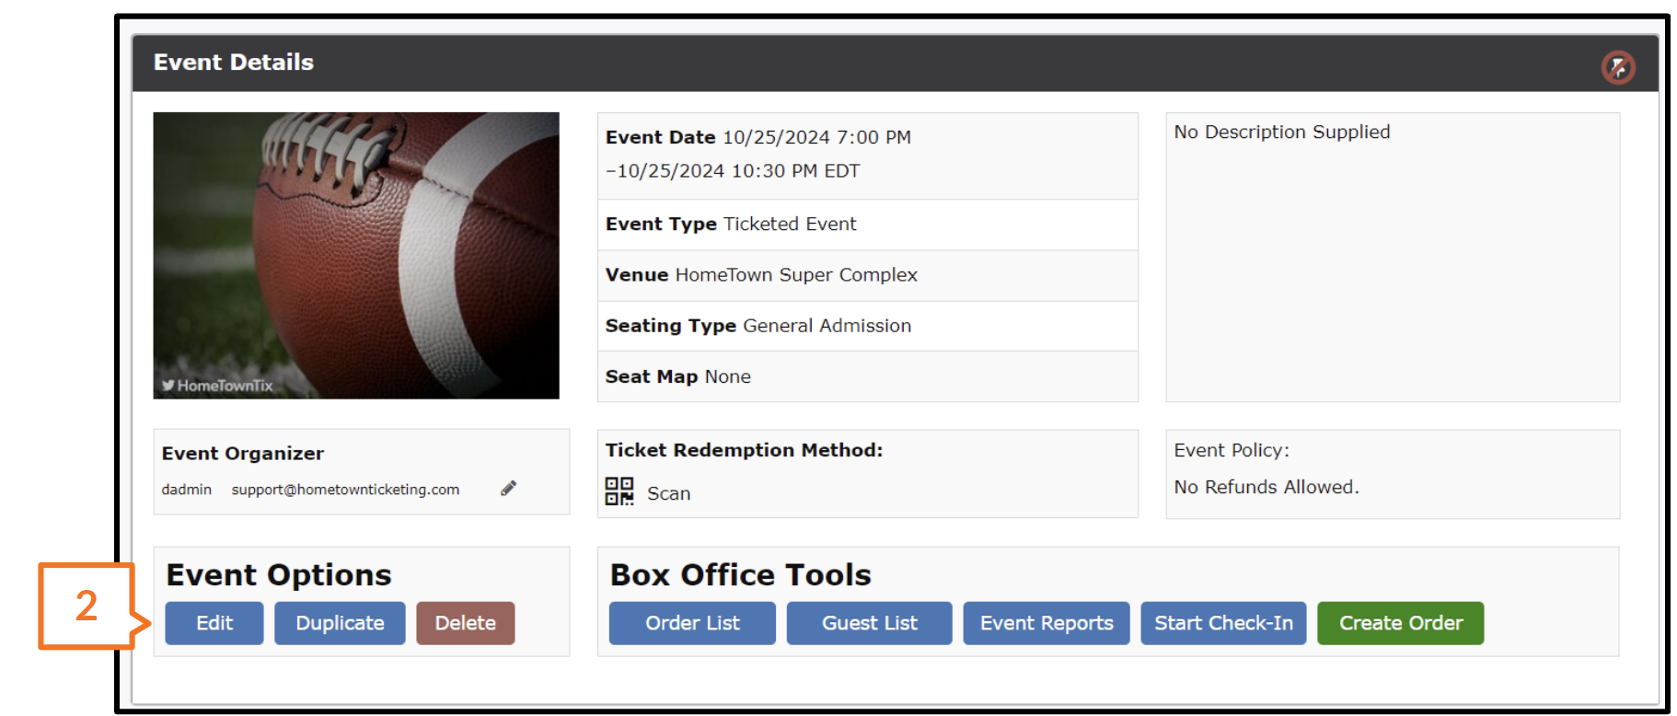Click the No Description Supplied box
Viewport: 1677px width, 716px height.
[1392, 257]
